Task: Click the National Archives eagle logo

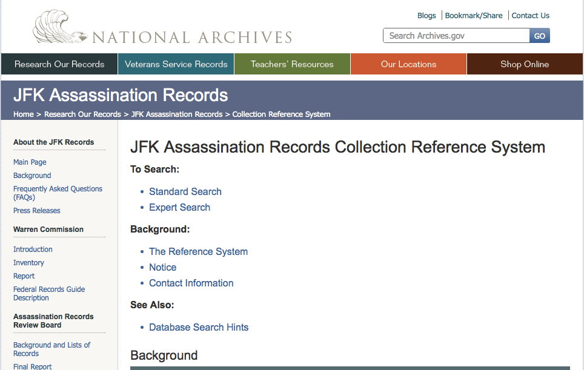Action: pyautogui.click(x=59, y=27)
